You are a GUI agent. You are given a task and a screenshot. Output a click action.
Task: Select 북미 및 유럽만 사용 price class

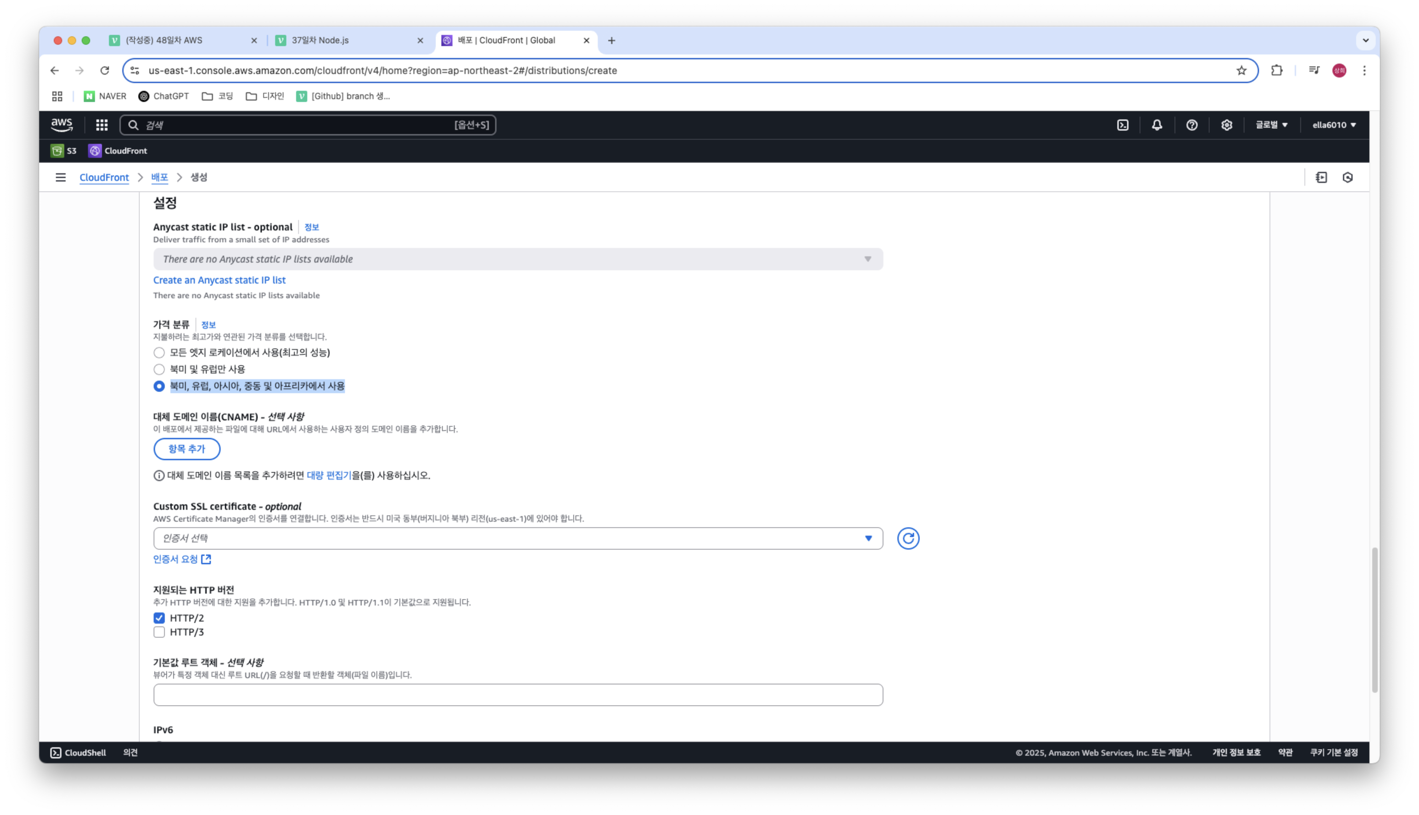click(159, 369)
